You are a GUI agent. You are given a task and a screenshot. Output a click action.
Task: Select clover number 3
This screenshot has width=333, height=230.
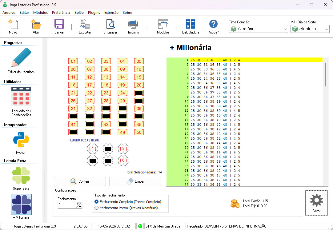pos(123,149)
